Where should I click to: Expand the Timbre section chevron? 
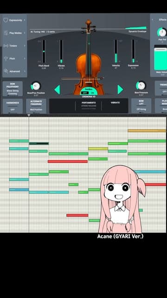(25, 46)
